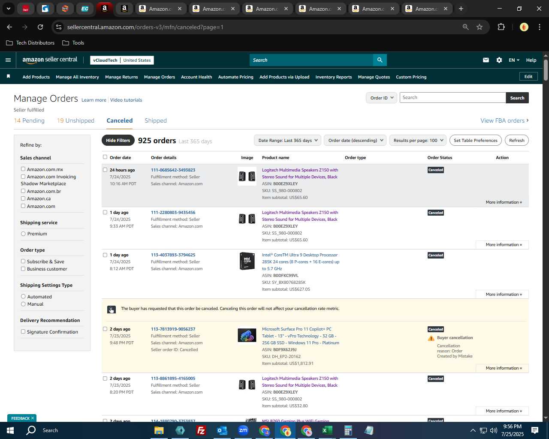Open Zoom from taskbar
The image size is (549, 439).
(x=243, y=430)
